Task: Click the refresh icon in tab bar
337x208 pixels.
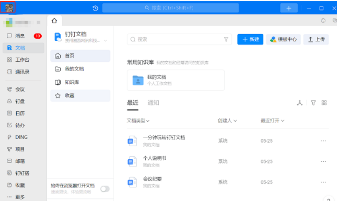Action: 323,20
